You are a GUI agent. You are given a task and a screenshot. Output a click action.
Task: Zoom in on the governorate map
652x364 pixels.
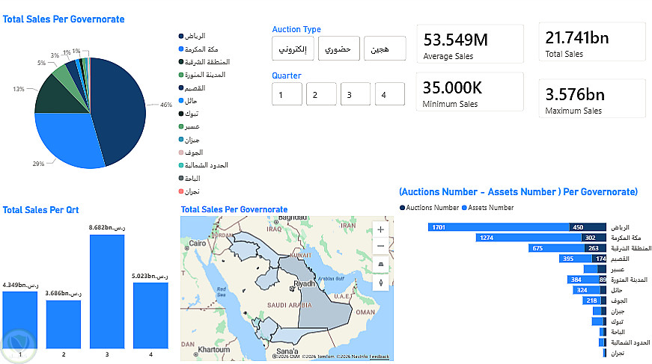click(381, 229)
